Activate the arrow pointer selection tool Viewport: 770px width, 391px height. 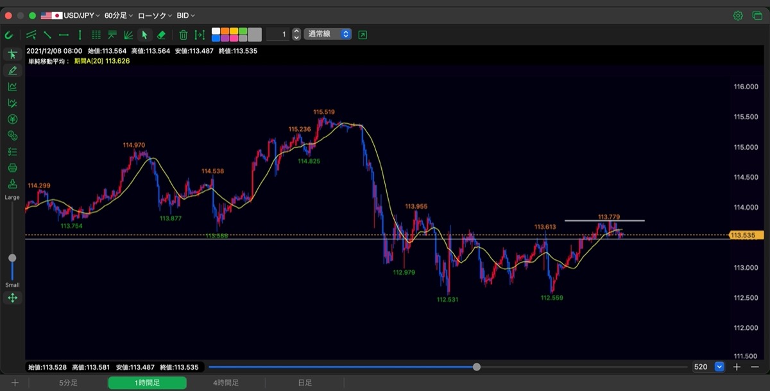click(x=144, y=35)
